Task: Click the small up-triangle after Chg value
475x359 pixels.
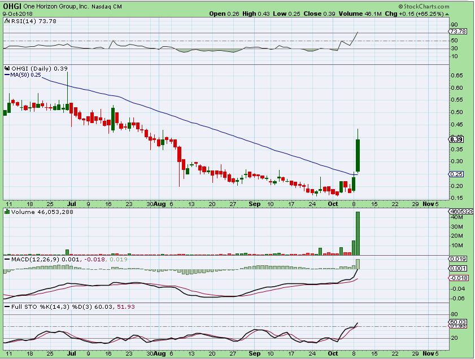Action: (x=447, y=14)
